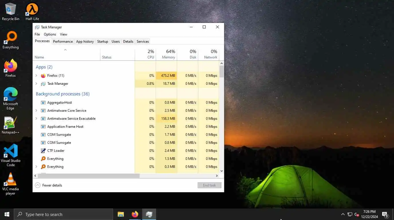The height and width of the screenshot is (220, 394).
Task: Select the first COM Surrogate row with 1.7 MB
Action: click(x=126, y=135)
